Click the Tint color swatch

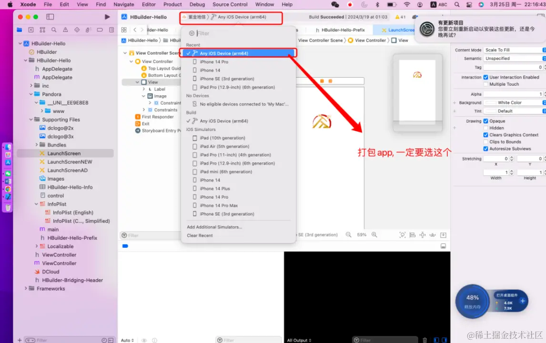[x=491, y=111]
